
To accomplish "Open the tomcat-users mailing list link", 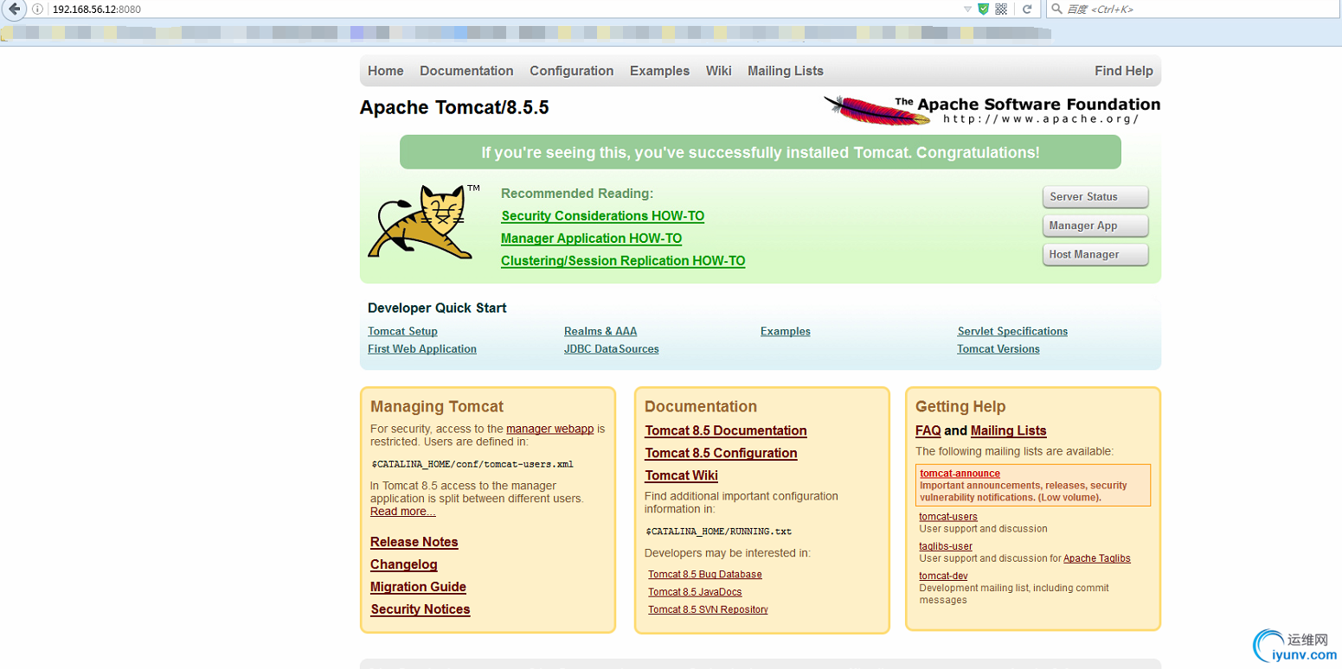I will pyautogui.click(x=948, y=517).
